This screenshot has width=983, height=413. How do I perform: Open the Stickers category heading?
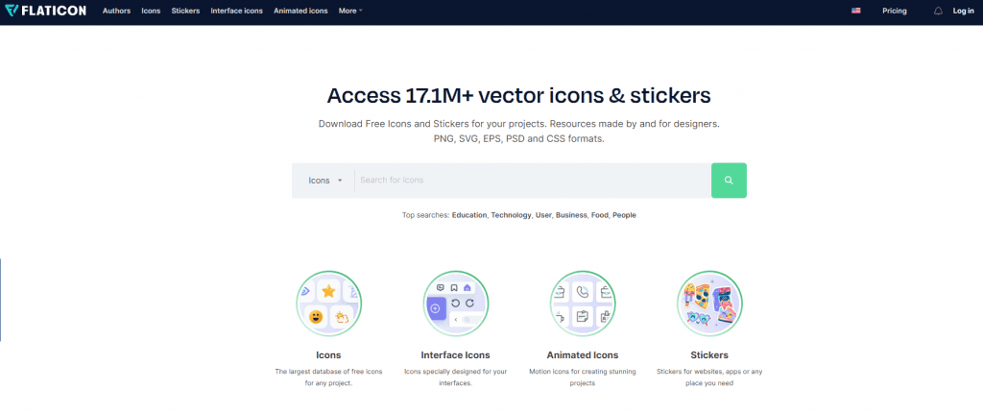pos(709,355)
